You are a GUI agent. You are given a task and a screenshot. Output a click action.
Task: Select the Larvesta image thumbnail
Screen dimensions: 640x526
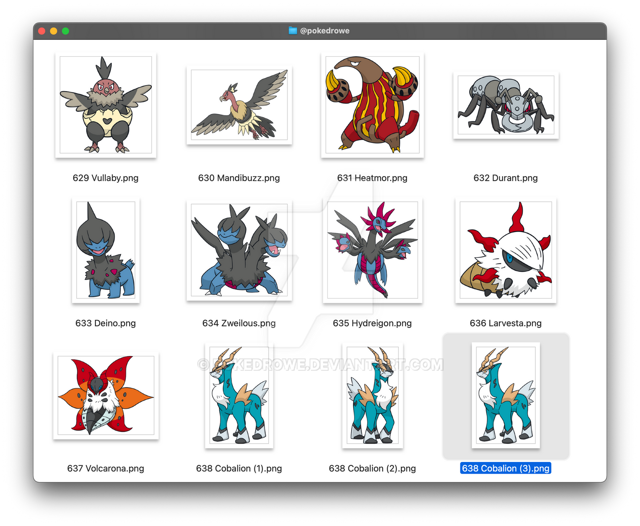(506, 250)
